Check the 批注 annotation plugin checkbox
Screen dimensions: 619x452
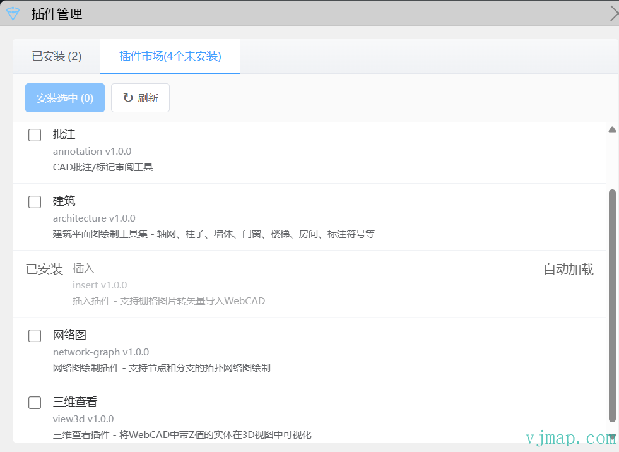pyautogui.click(x=35, y=135)
